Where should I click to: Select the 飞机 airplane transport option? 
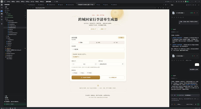click(115, 42)
